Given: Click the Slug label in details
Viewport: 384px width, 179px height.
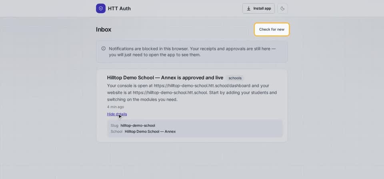Looking at the screenshot, I should pyautogui.click(x=114, y=125).
